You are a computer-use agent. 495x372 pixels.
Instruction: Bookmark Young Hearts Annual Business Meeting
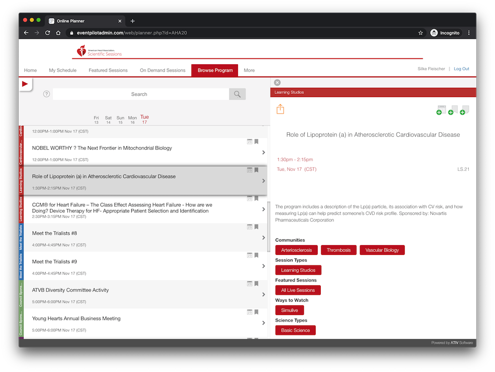256,312
